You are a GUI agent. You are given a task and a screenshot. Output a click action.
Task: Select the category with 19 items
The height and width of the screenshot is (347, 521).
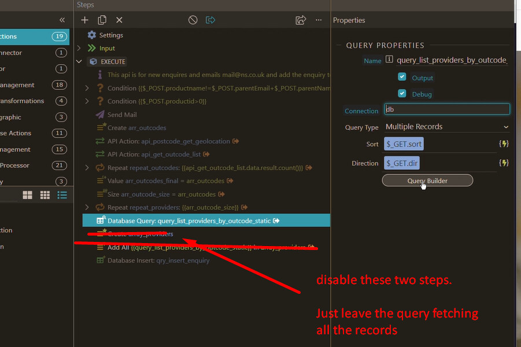(35, 36)
